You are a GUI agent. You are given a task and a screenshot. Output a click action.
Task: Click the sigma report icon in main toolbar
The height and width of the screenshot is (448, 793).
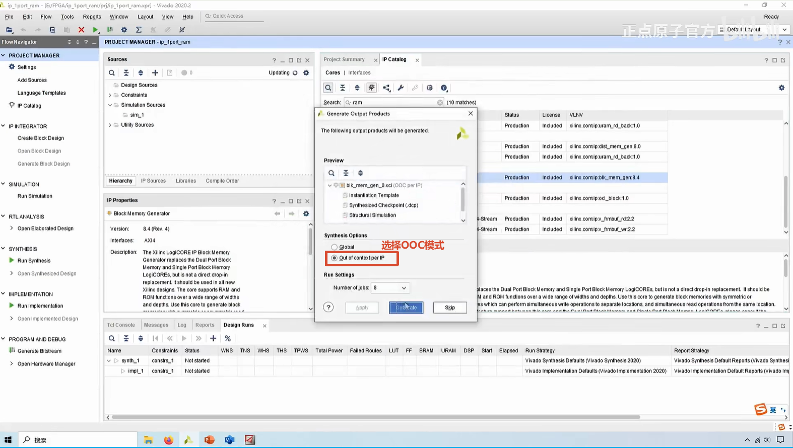139,30
